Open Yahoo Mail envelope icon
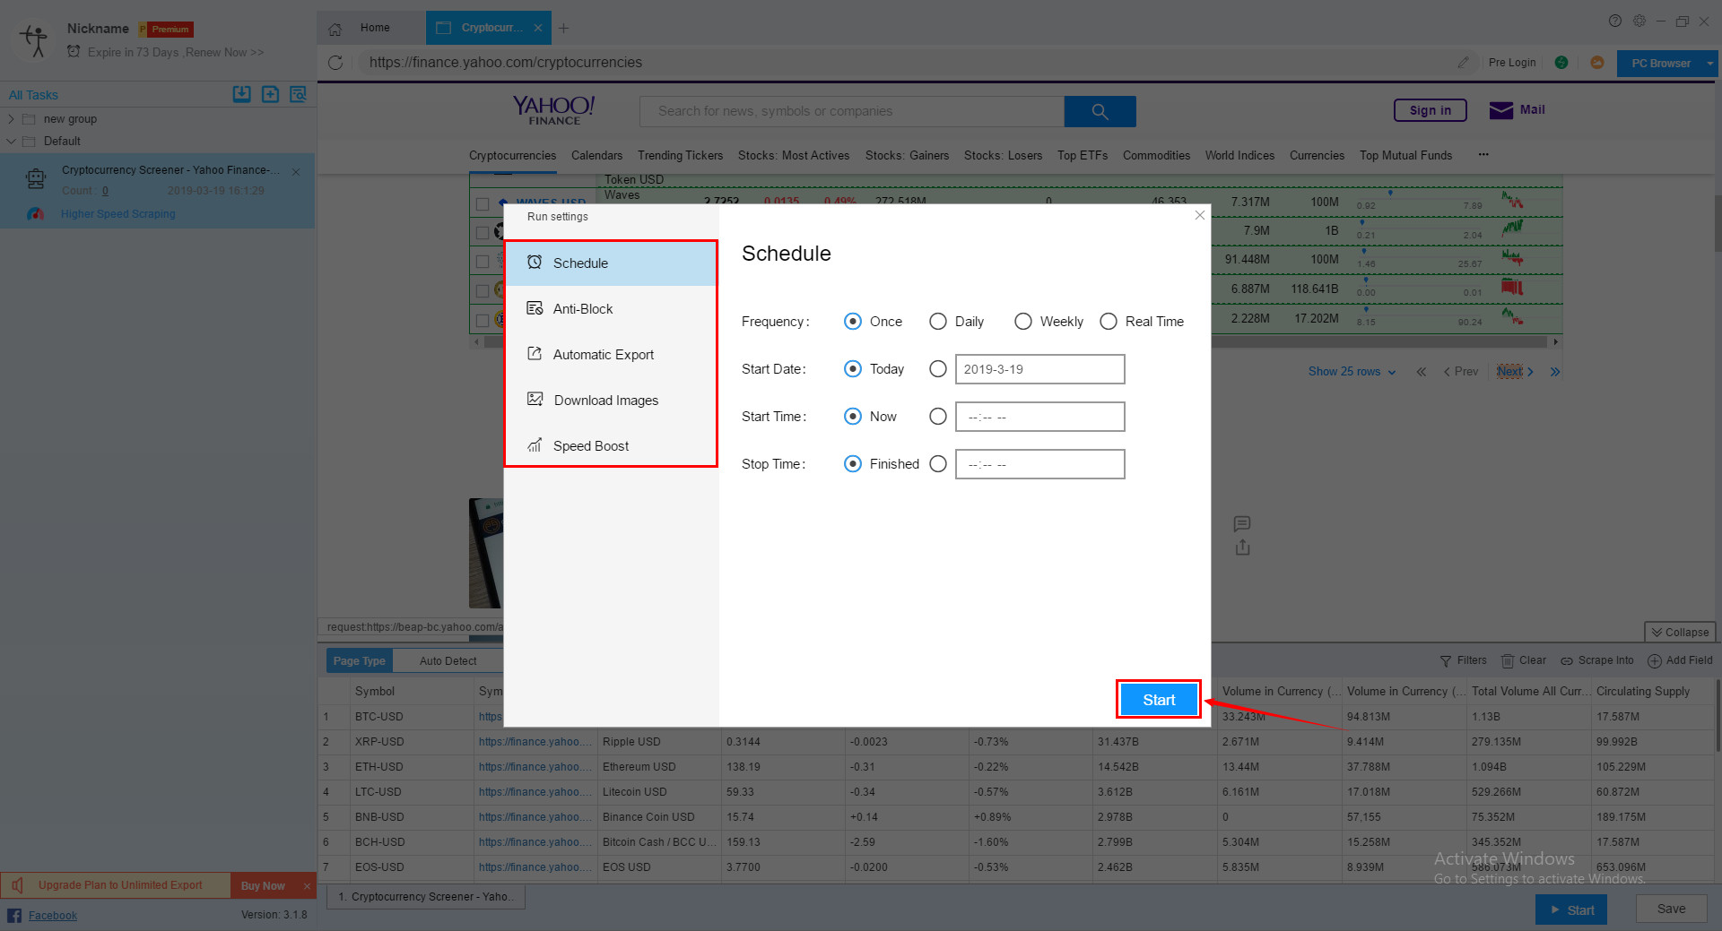The height and width of the screenshot is (931, 1722). (1501, 110)
